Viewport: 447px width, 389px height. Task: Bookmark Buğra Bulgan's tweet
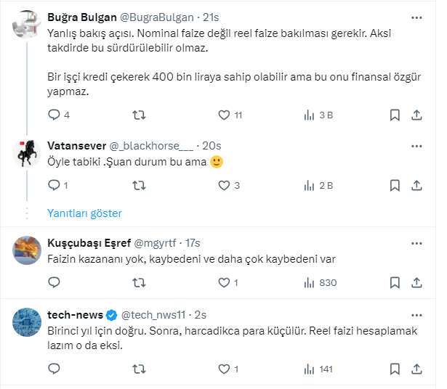click(395, 115)
